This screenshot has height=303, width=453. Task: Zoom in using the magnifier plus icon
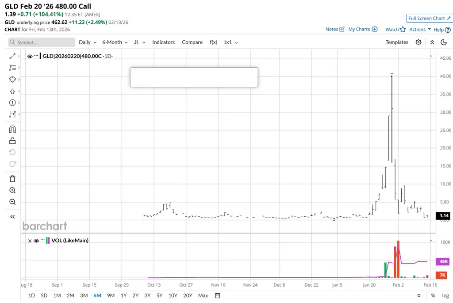click(12, 190)
